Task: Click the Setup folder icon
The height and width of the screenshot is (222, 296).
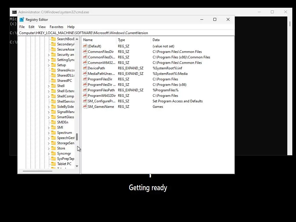Action: 53,65
